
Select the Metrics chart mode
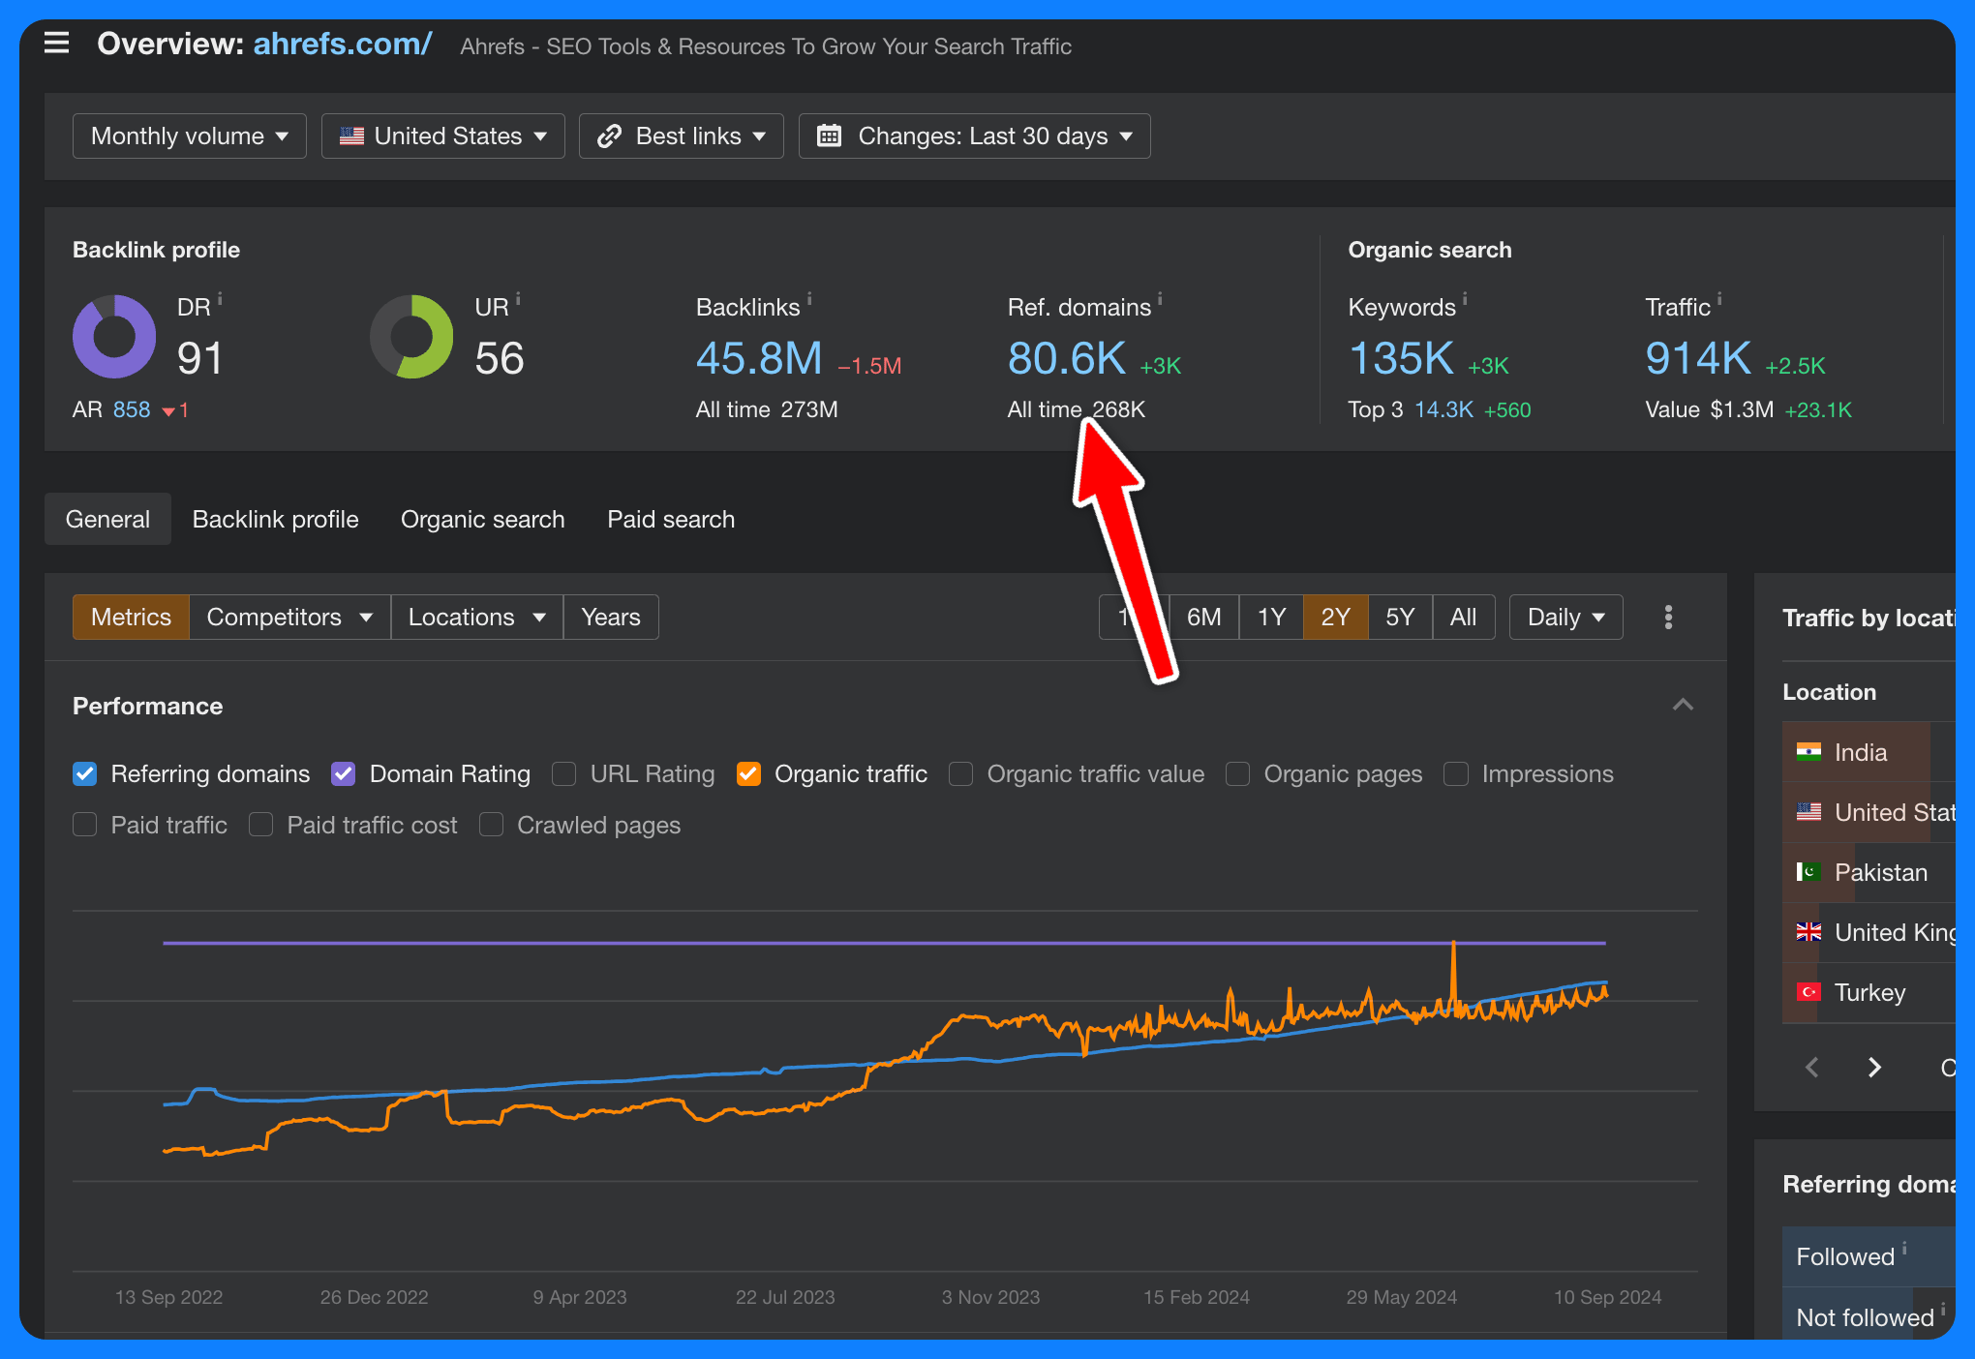point(131,618)
